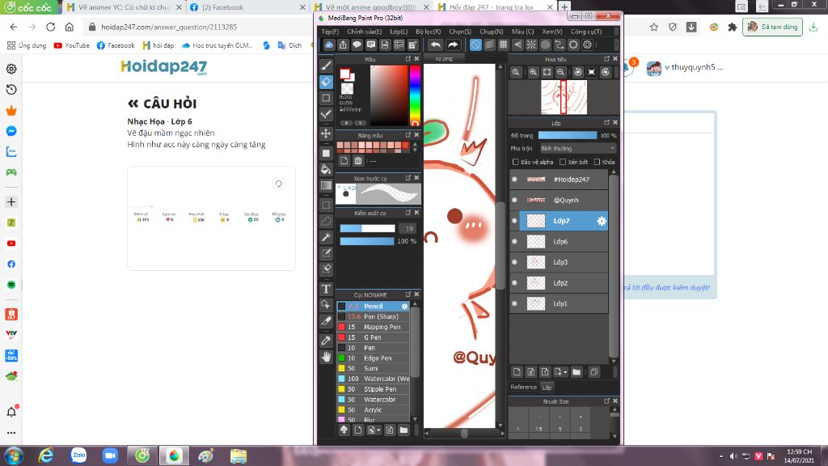Open the Pha trộn blend mode dropdown
This screenshot has width=828, height=466.
coord(577,149)
